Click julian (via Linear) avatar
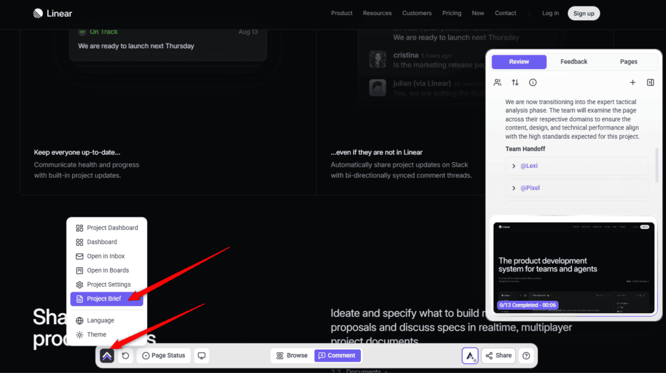666x373 pixels. tap(378, 88)
